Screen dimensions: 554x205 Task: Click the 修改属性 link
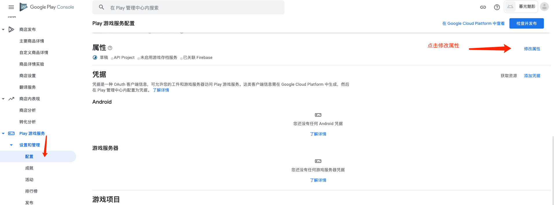pos(532,49)
